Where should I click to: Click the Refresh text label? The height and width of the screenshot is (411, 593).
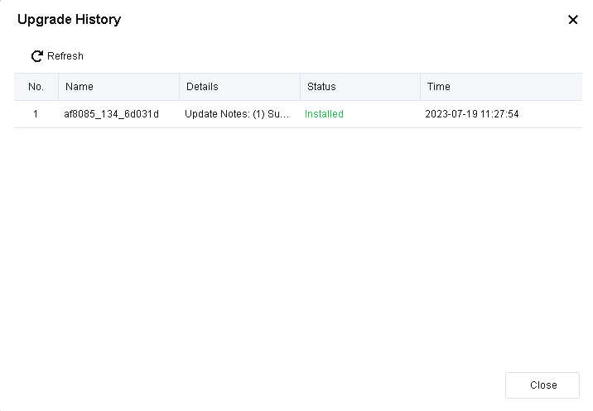tap(65, 56)
